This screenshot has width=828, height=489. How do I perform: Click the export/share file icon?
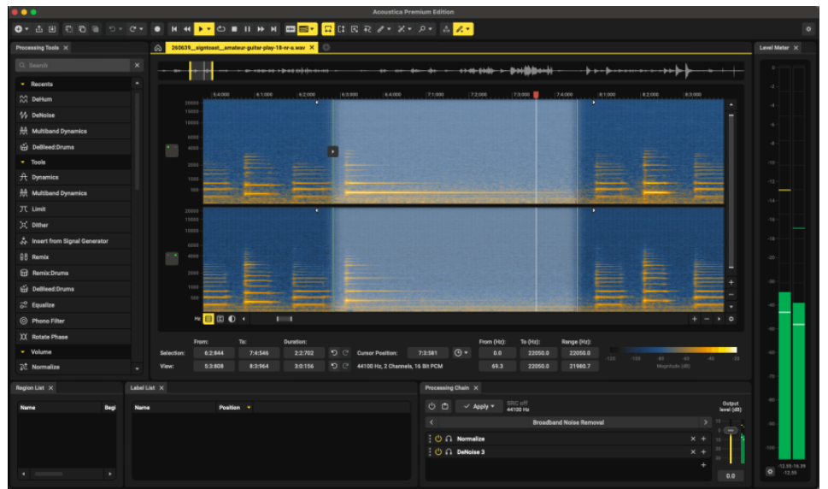[39, 29]
